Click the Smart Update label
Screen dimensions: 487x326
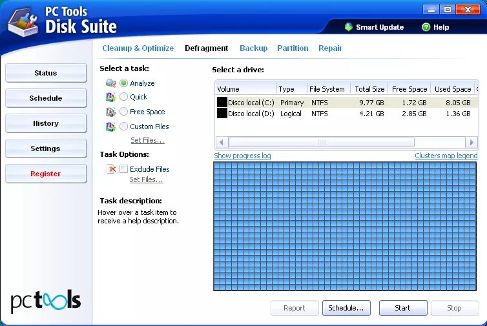coord(380,27)
